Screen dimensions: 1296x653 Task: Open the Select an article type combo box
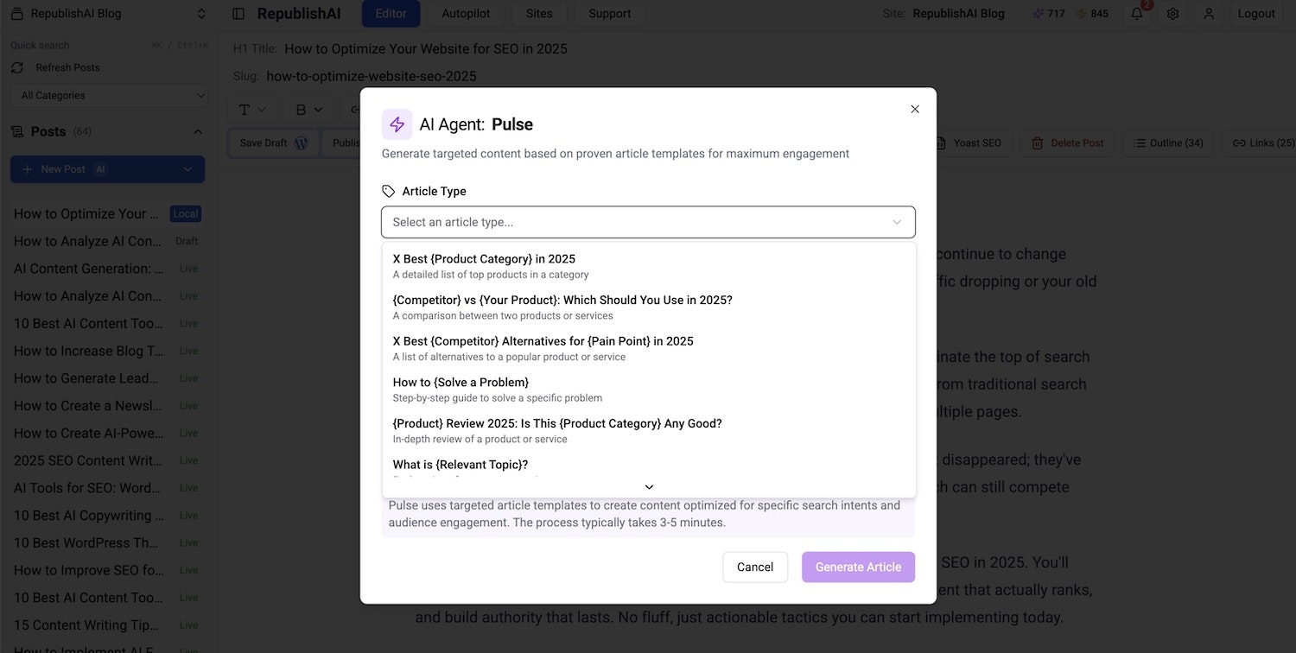click(x=648, y=222)
